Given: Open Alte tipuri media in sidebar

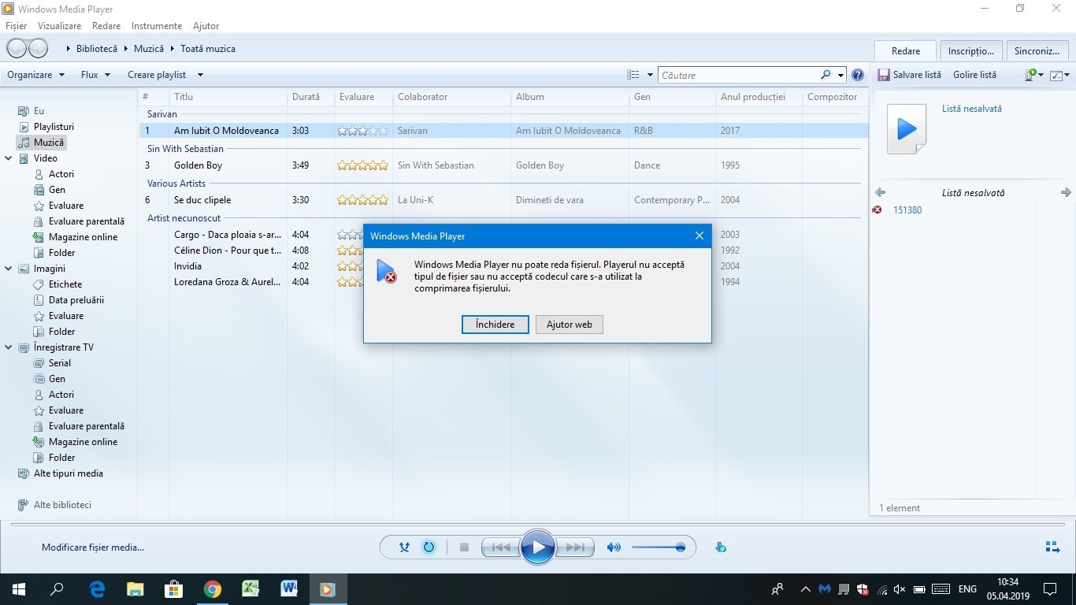Looking at the screenshot, I should click(x=68, y=473).
